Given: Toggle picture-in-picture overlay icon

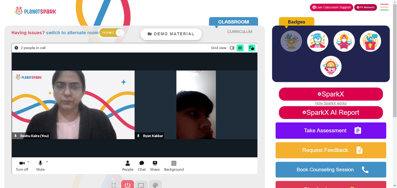Looking at the screenshot, I should coord(252,48).
